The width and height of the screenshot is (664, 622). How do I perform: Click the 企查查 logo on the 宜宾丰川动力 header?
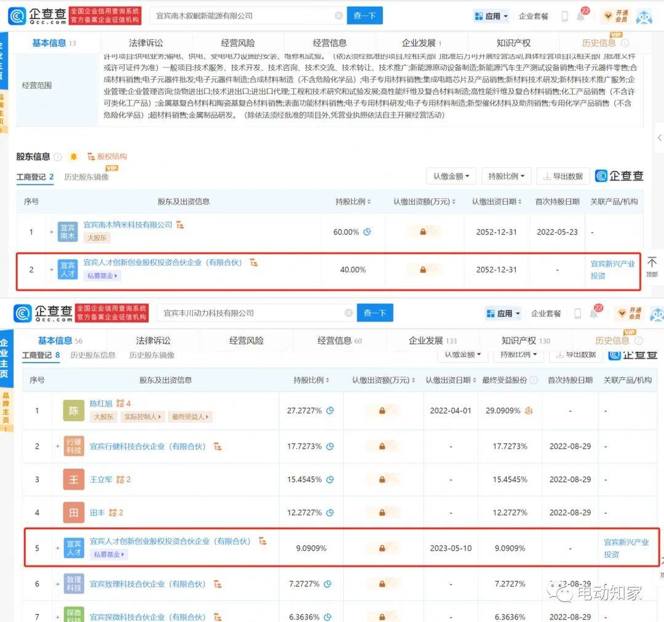pyautogui.click(x=43, y=313)
